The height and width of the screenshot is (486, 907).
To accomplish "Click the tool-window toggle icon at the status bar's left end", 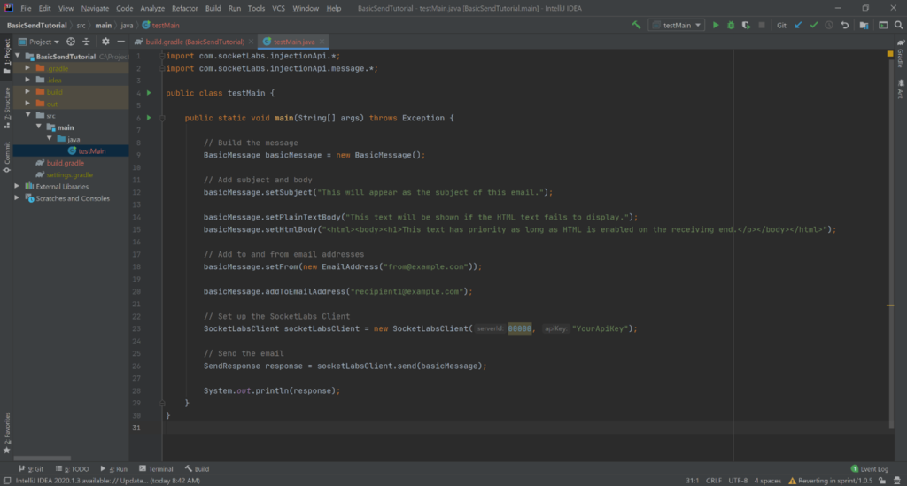I will (7, 480).
